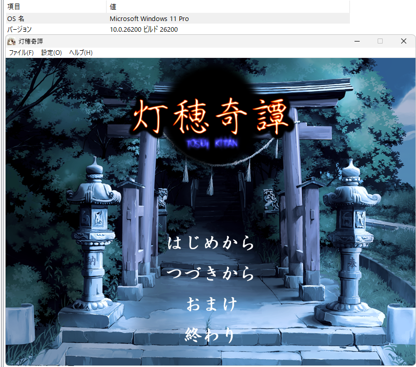Screen dimensions: 416x367
Task: Open the おまけ extras menu
Action: click(211, 304)
